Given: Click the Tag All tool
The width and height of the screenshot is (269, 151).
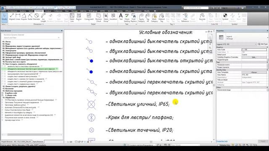Looking at the screenshot, I should tap(148, 18).
